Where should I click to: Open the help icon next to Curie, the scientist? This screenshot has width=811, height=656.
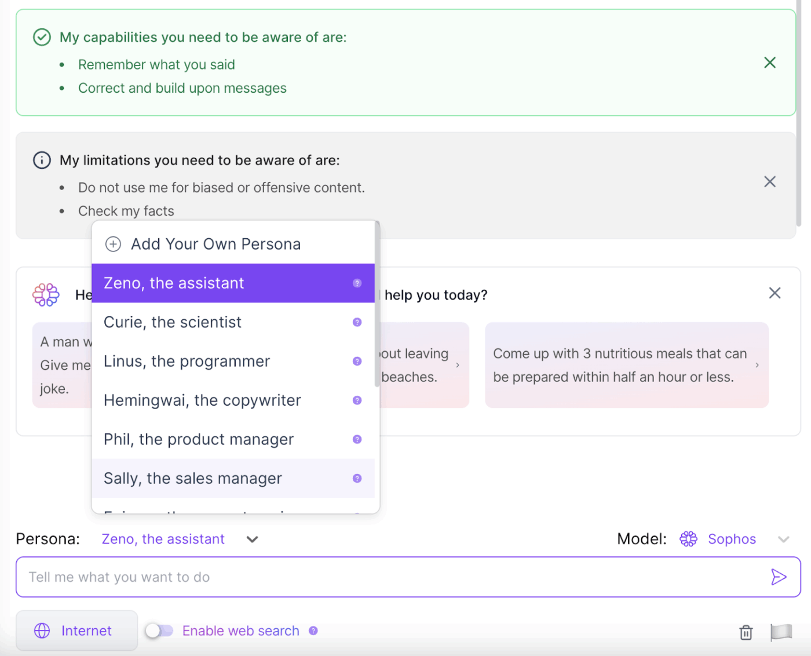[357, 322]
